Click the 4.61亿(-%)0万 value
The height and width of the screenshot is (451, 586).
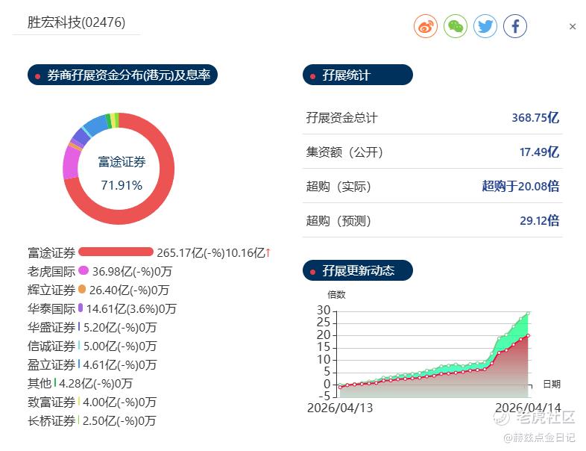pyautogui.click(x=119, y=365)
